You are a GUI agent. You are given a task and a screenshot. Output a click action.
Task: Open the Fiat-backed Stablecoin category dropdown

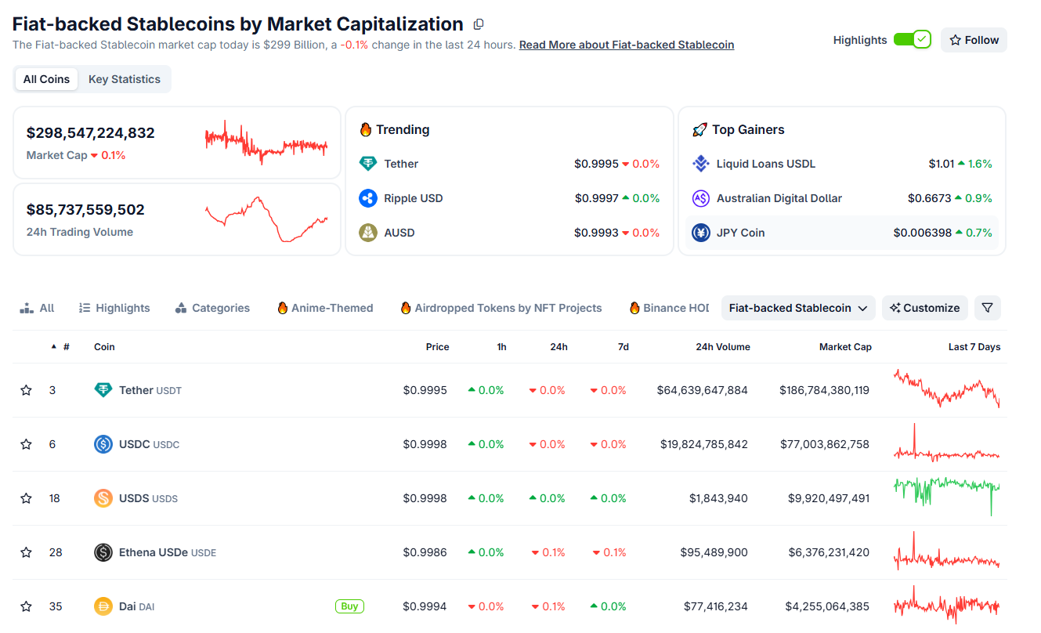point(798,308)
